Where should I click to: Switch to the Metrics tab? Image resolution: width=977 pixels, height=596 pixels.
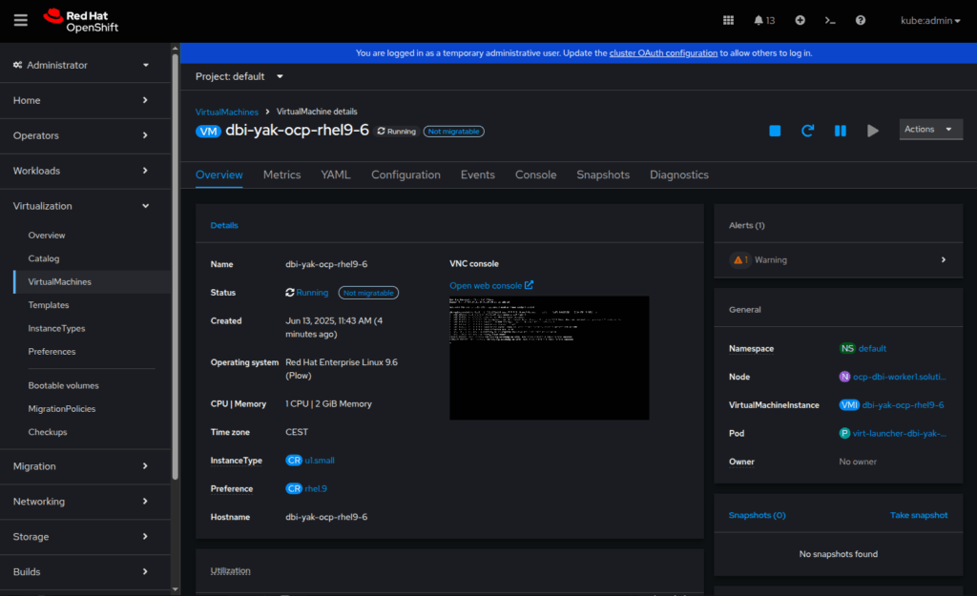[281, 175]
